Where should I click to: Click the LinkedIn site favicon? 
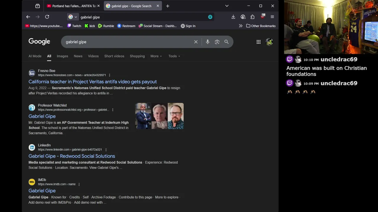pyautogui.click(x=32, y=148)
